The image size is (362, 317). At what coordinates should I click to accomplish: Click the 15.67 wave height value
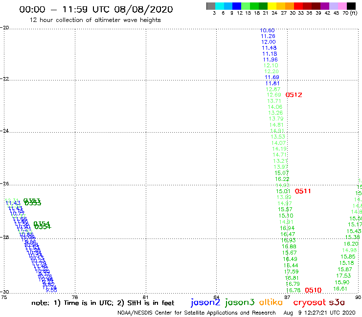tap(290, 253)
